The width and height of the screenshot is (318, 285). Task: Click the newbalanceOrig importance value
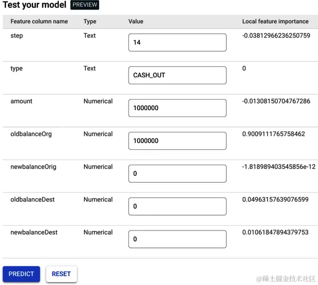click(x=279, y=167)
